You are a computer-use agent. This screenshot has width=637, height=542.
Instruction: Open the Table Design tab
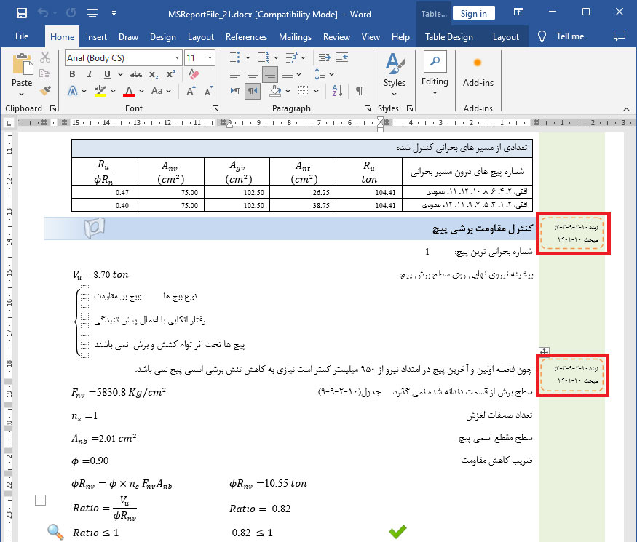pos(448,36)
